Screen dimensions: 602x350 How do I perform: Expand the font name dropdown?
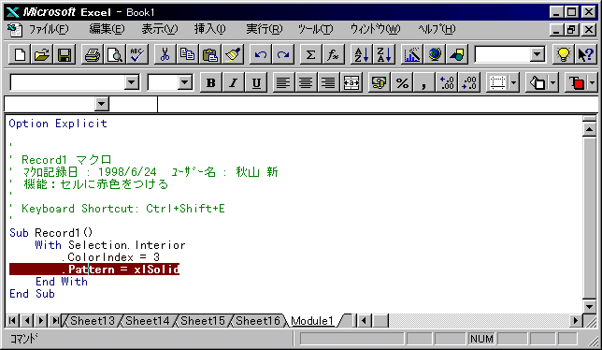tap(132, 82)
